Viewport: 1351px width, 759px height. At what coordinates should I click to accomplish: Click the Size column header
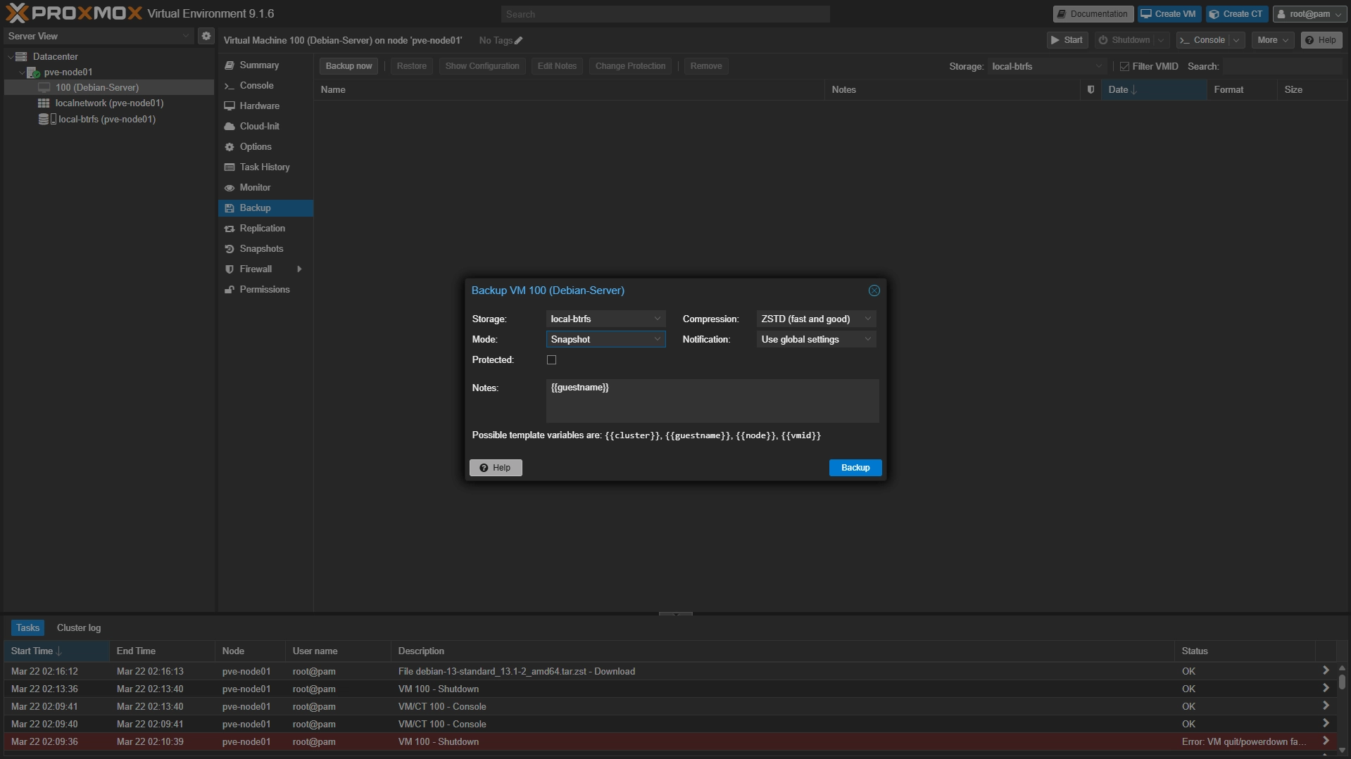point(1312,89)
